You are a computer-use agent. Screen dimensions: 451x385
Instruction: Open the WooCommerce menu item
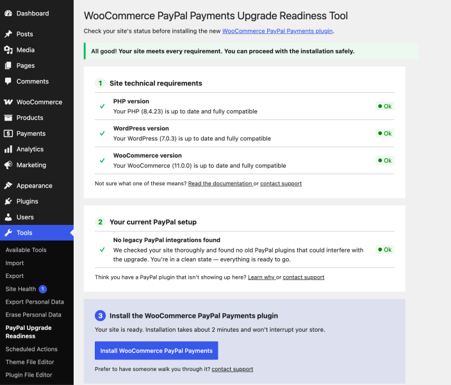click(x=37, y=102)
